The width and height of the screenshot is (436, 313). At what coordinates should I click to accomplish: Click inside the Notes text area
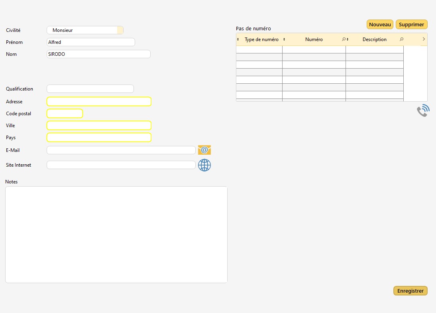(x=116, y=234)
